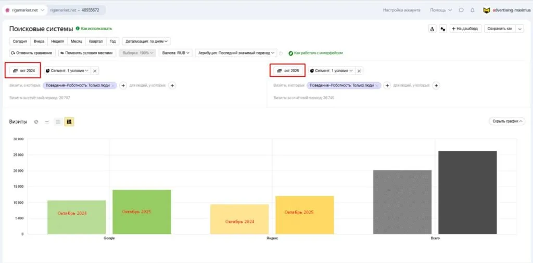Click the Визиты chart heading

(18, 122)
